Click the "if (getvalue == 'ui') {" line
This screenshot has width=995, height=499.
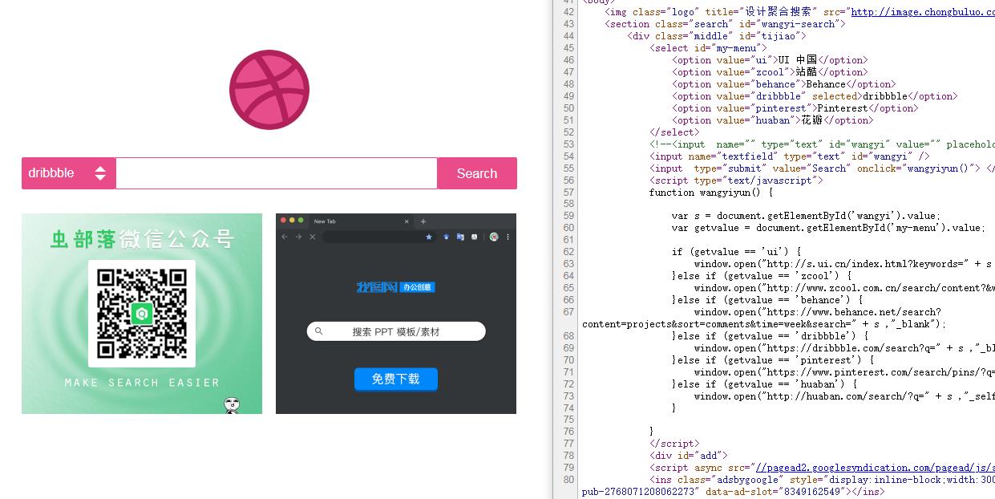(736, 252)
